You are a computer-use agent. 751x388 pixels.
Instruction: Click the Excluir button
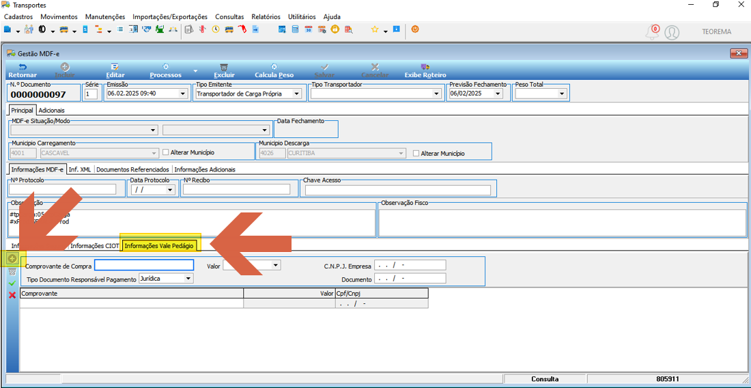click(224, 71)
